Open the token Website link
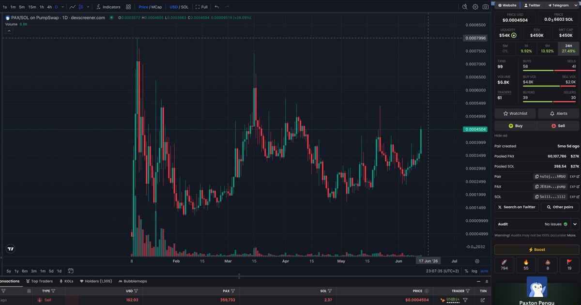 click(x=506, y=5)
